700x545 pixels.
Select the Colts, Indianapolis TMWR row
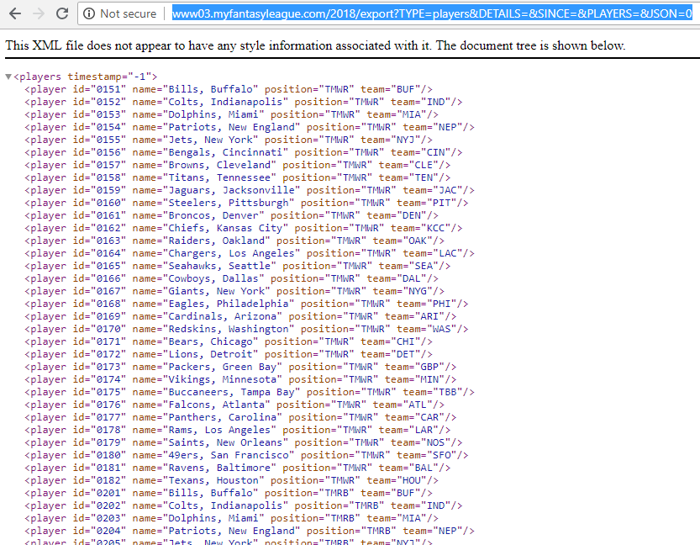pyautogui.click(x=244, y=102)
